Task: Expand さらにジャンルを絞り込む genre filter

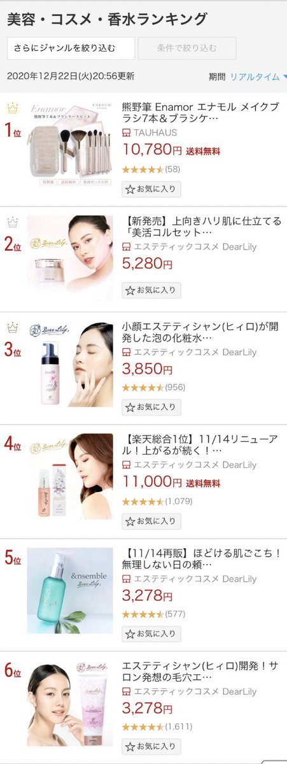Action: pos(71,48)
